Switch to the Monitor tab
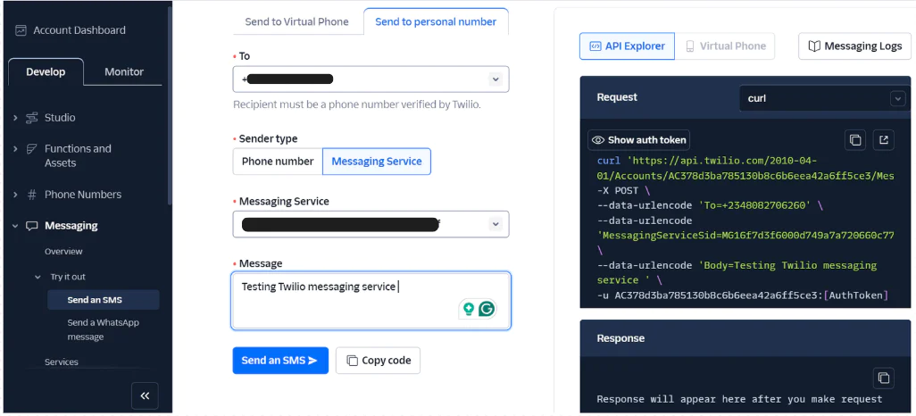This screenshot has height=416, width=916. [124, 72]
